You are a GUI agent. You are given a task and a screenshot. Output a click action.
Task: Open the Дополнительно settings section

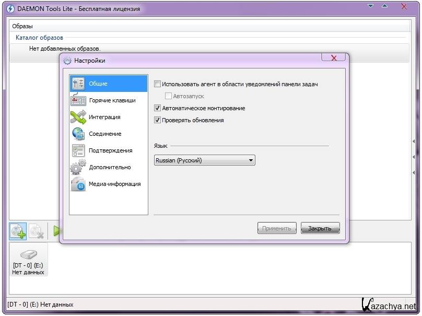109,167
